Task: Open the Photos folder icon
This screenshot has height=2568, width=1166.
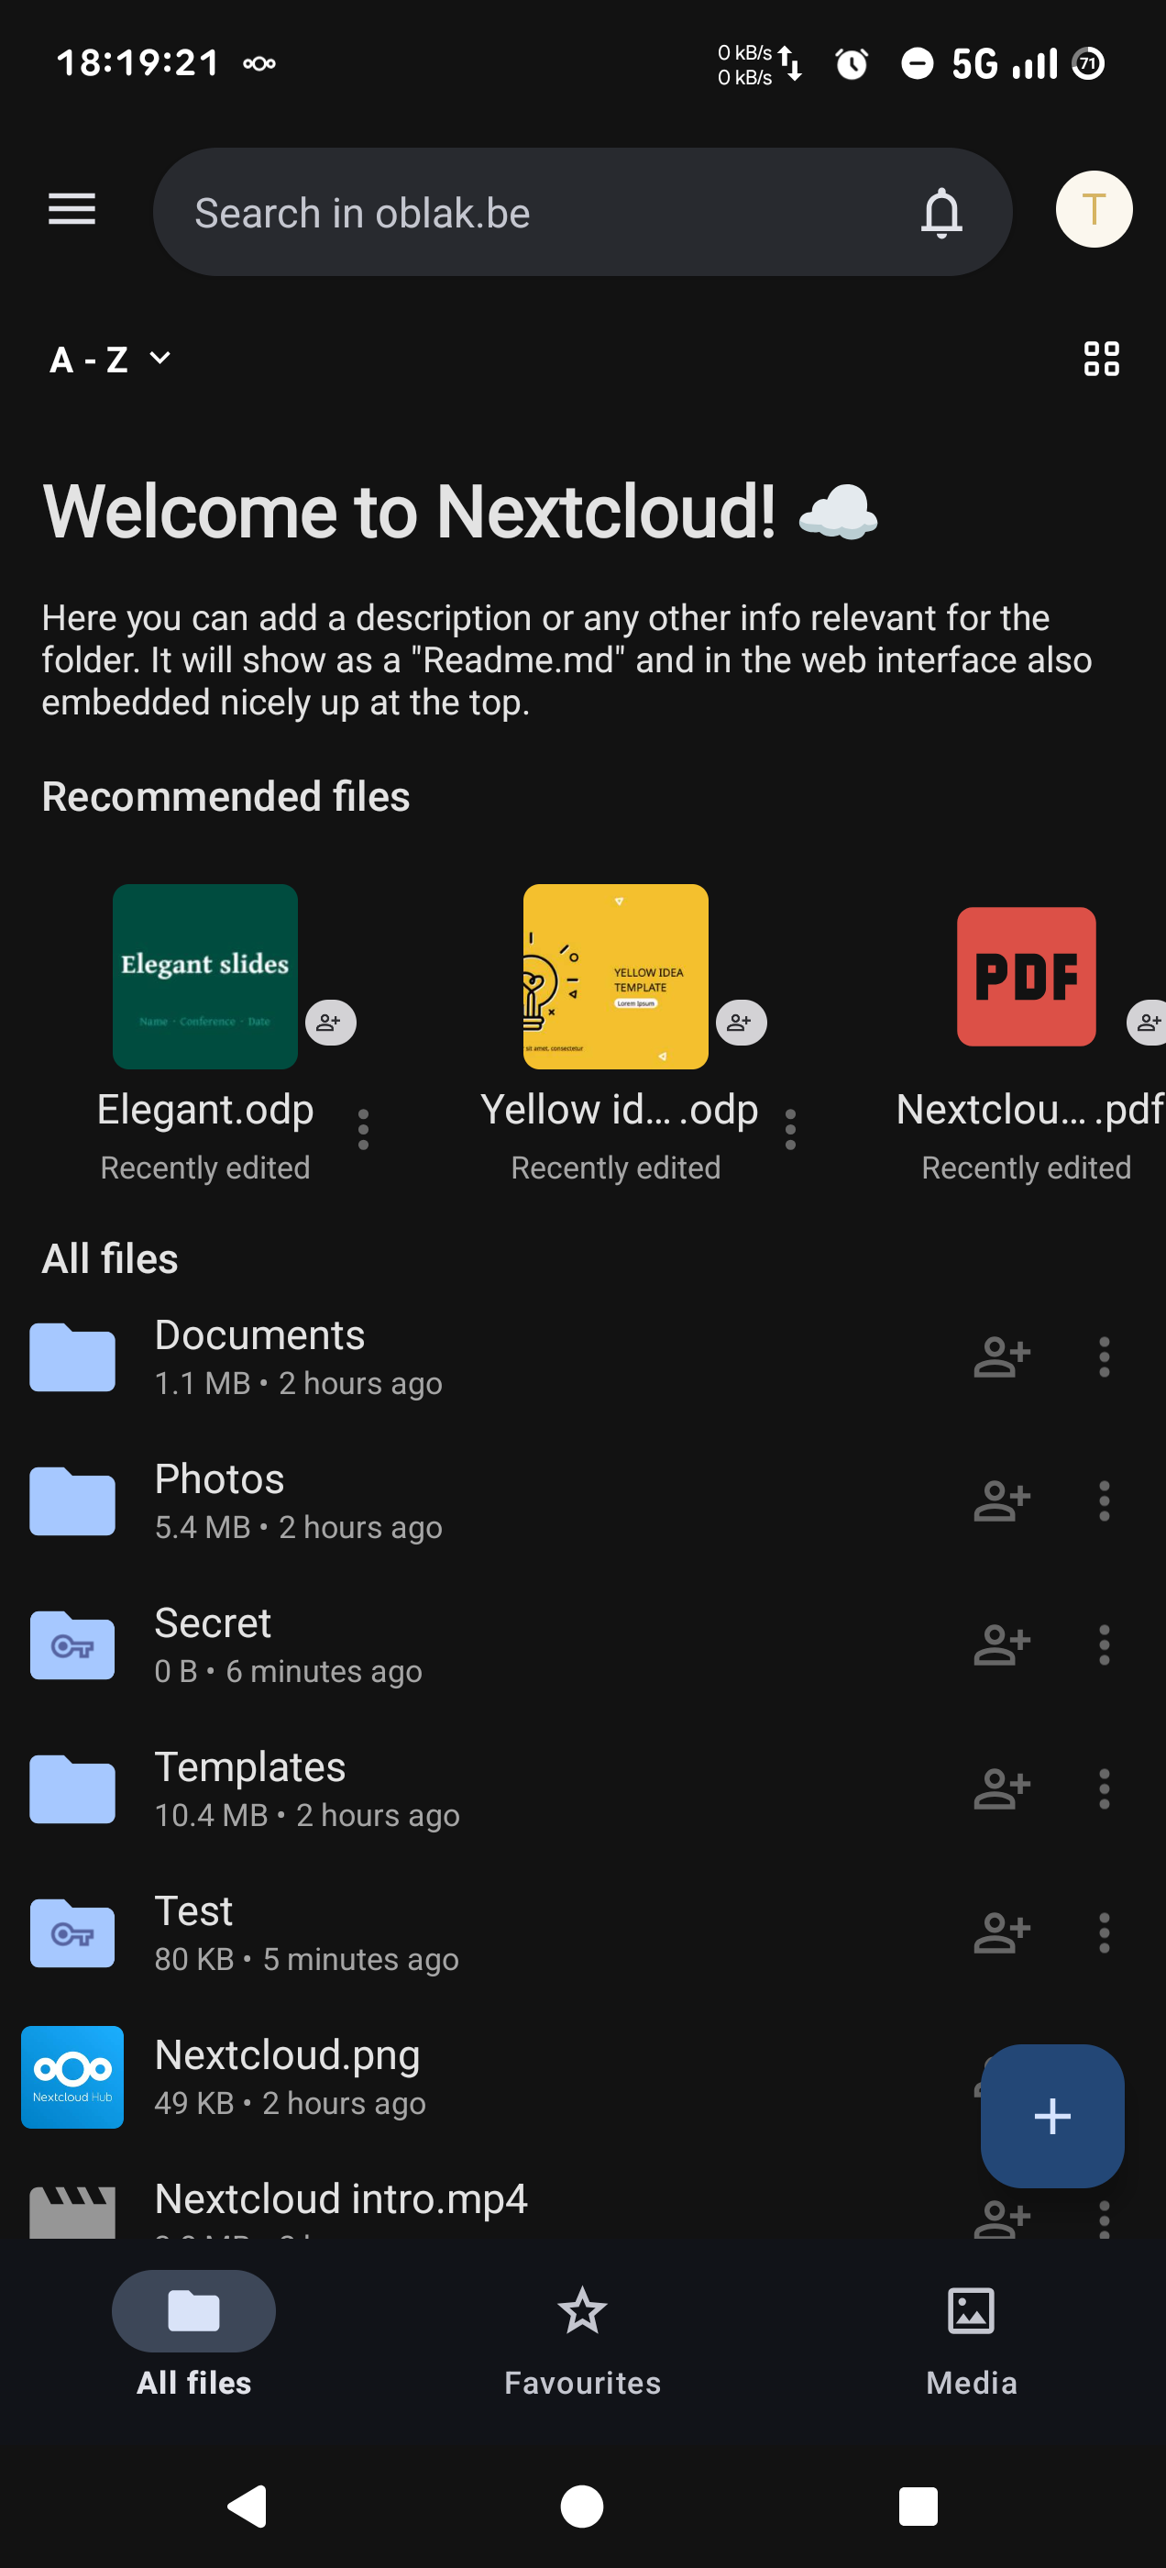Action: (72, 1500)
